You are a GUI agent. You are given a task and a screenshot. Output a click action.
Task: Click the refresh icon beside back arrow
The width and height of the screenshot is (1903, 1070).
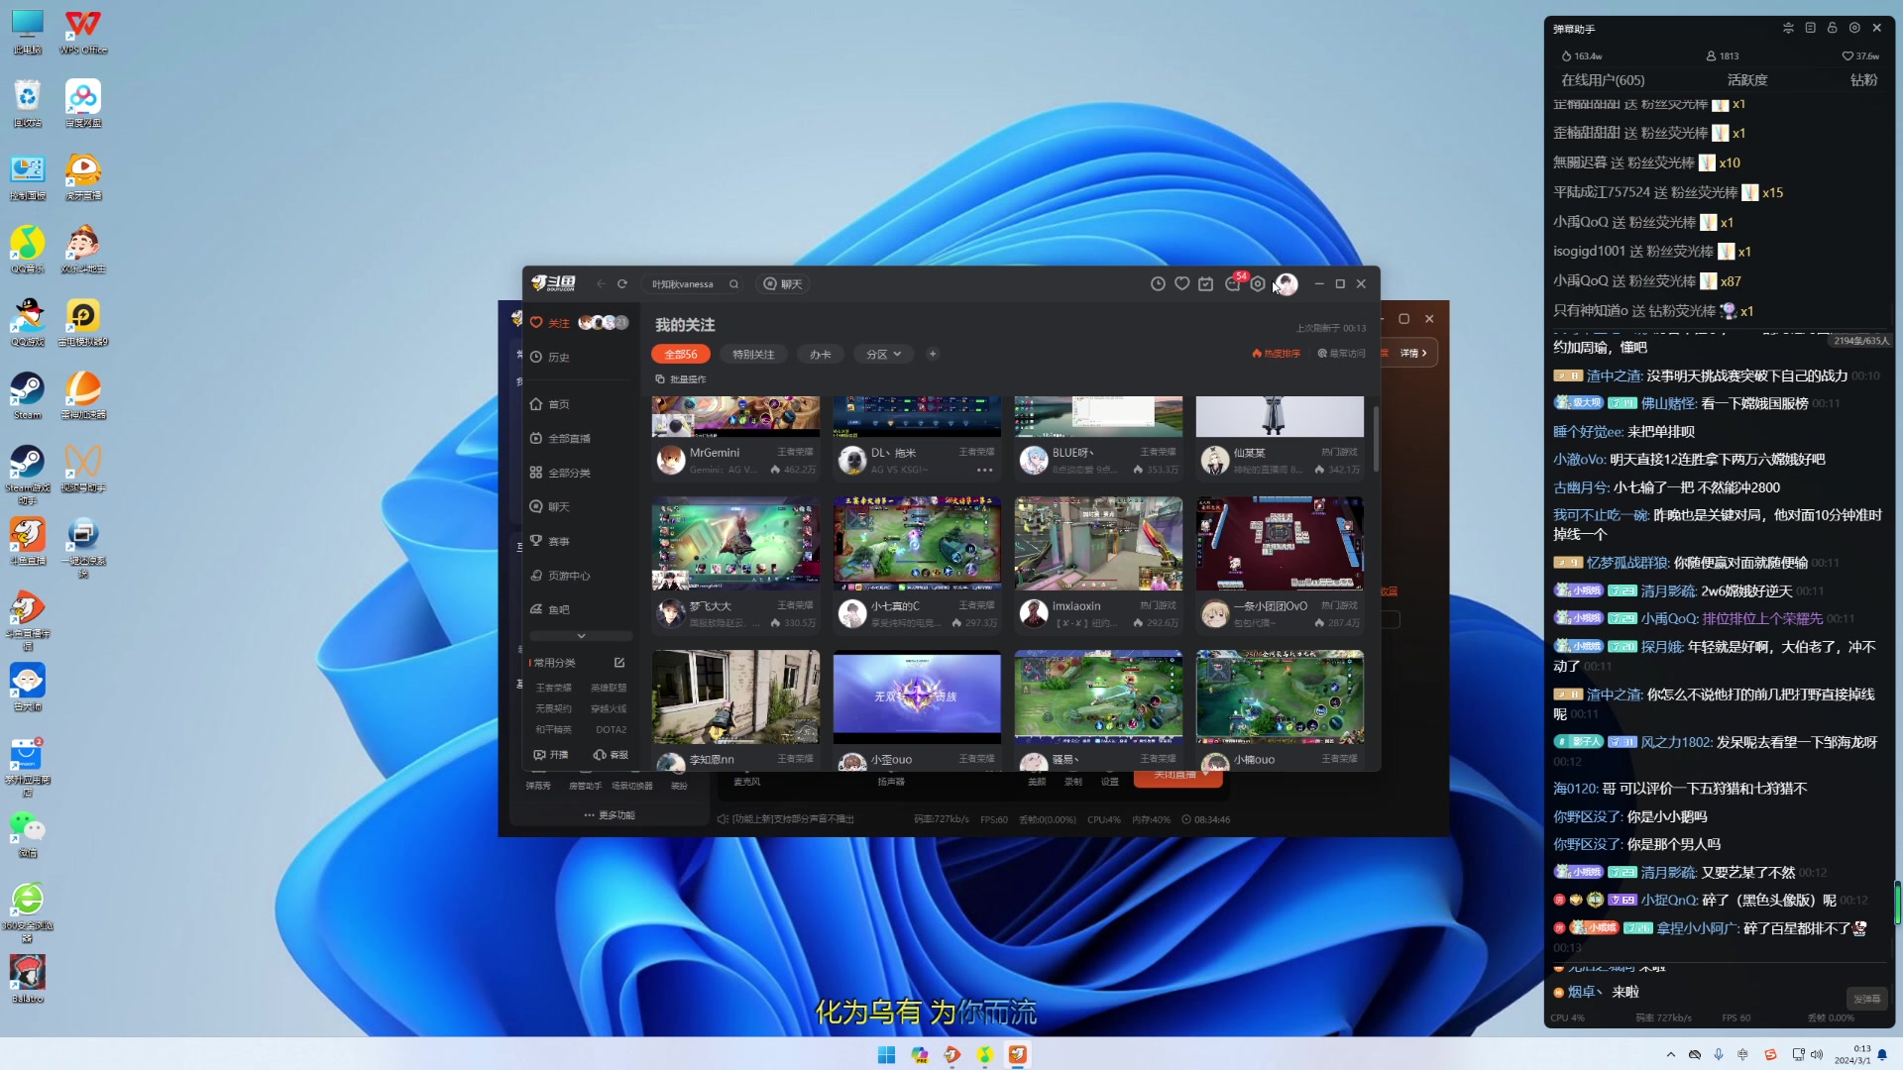(622, 284)
